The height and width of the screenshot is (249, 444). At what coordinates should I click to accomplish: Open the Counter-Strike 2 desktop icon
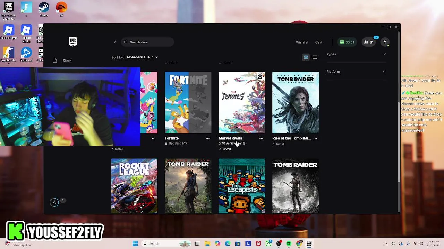[9, 56]
